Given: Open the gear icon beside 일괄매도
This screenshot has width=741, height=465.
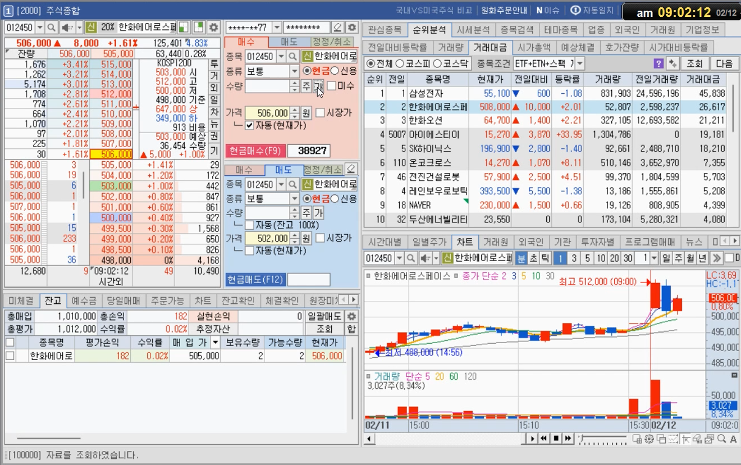Looking at the screenshot, I should tap(351, 316).
